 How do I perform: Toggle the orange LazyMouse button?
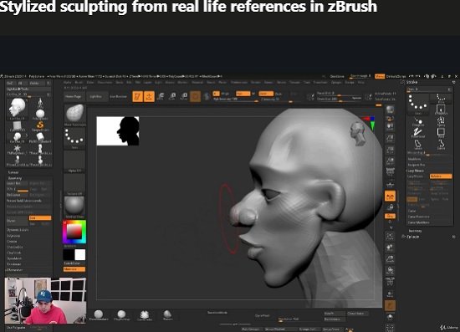pyautogui.click(x=441, y=176)
